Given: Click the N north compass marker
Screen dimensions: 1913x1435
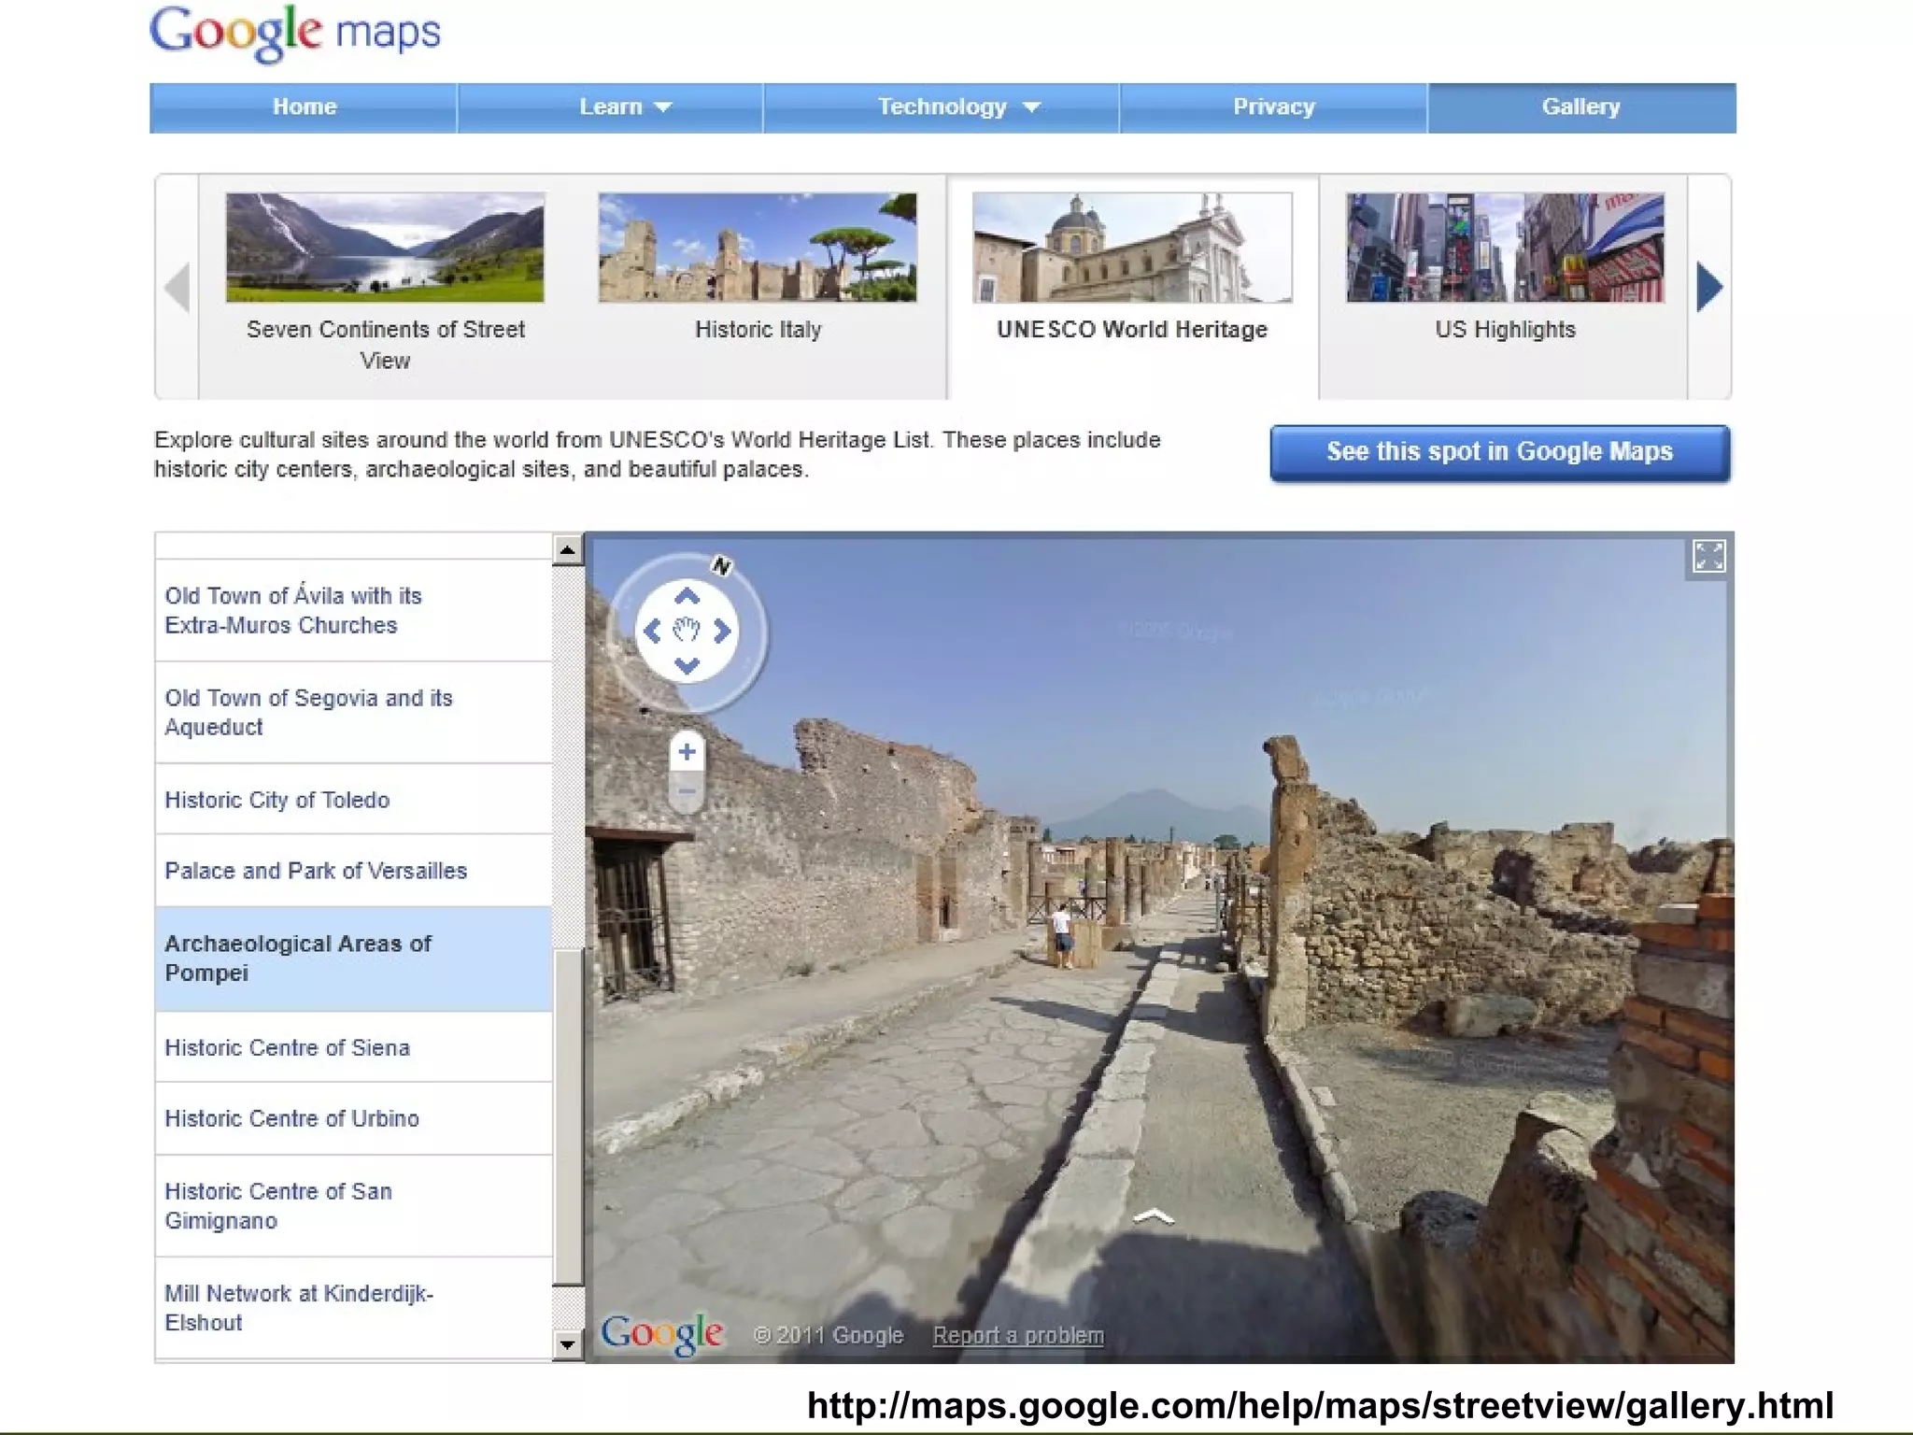Looking at the screenshot, I should point(721,565).
